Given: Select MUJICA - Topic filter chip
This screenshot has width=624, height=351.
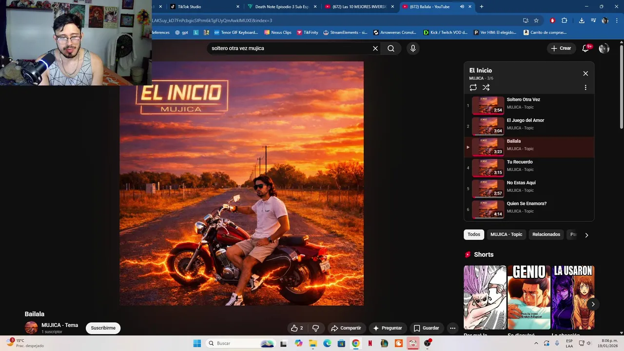Looking at the screenshot, I should pyautogui.click(x=506, y=234).
